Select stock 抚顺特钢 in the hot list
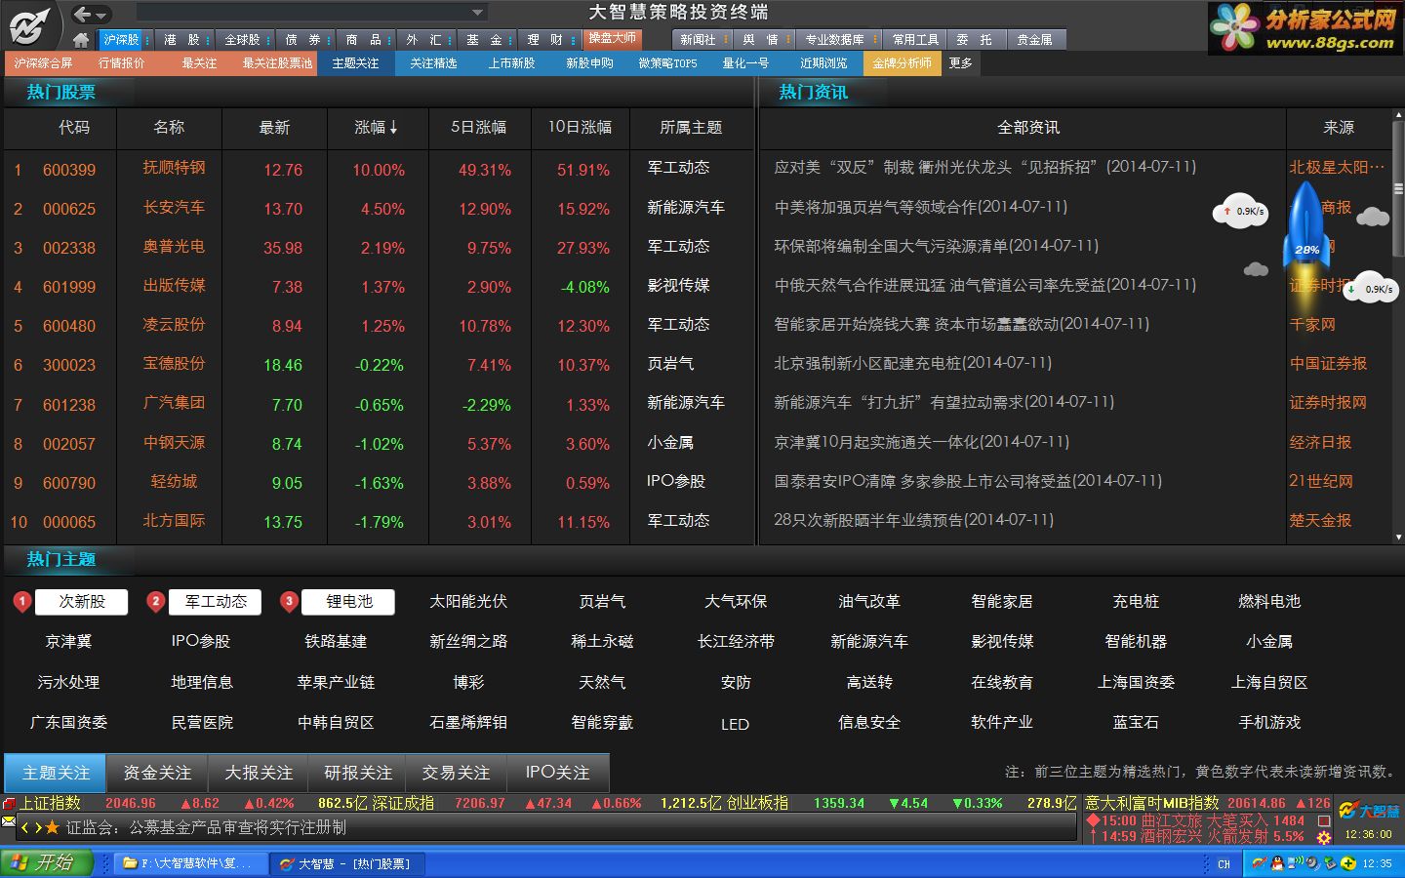 [x=174, y=168]
